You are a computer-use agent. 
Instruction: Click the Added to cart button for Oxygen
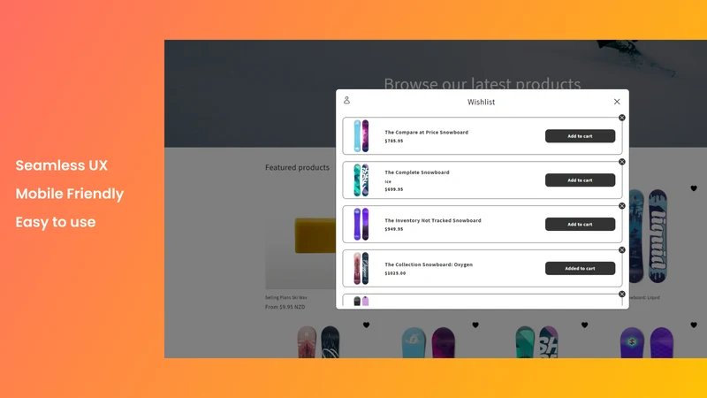pos(580,269)
